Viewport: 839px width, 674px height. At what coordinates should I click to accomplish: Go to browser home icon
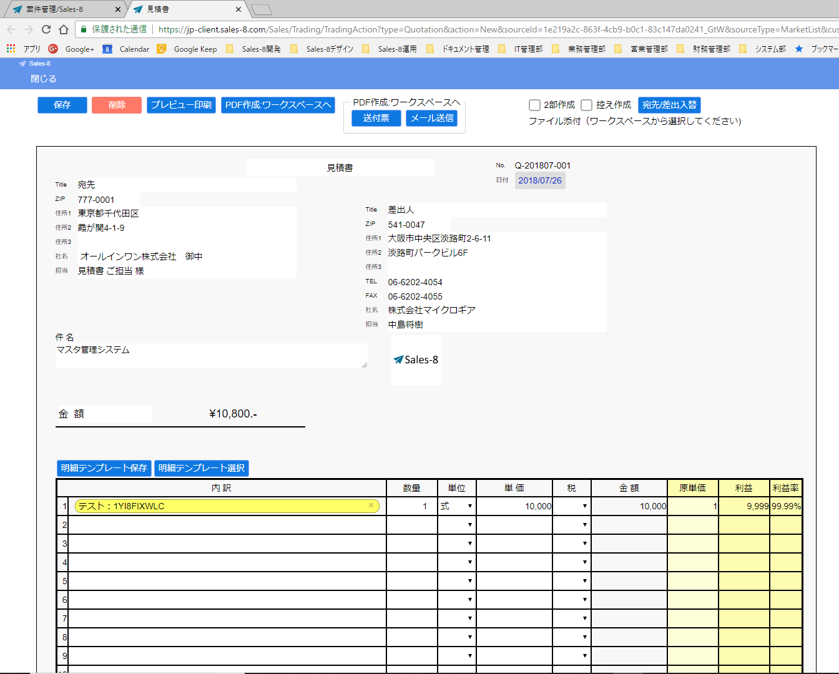pos(64,29)
